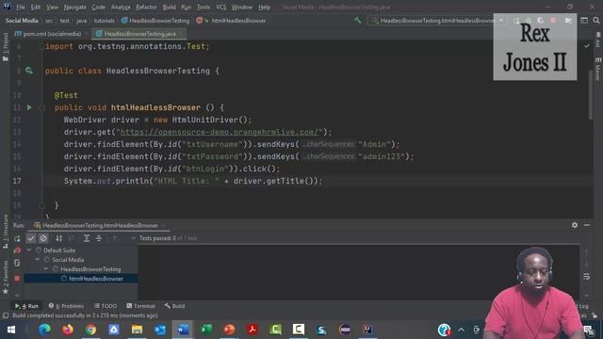Click Rerun Failed Tests icon
Image resolution: width=603 pixels, height=339 pixels.
pyautogui.click(x=17, y=250)
